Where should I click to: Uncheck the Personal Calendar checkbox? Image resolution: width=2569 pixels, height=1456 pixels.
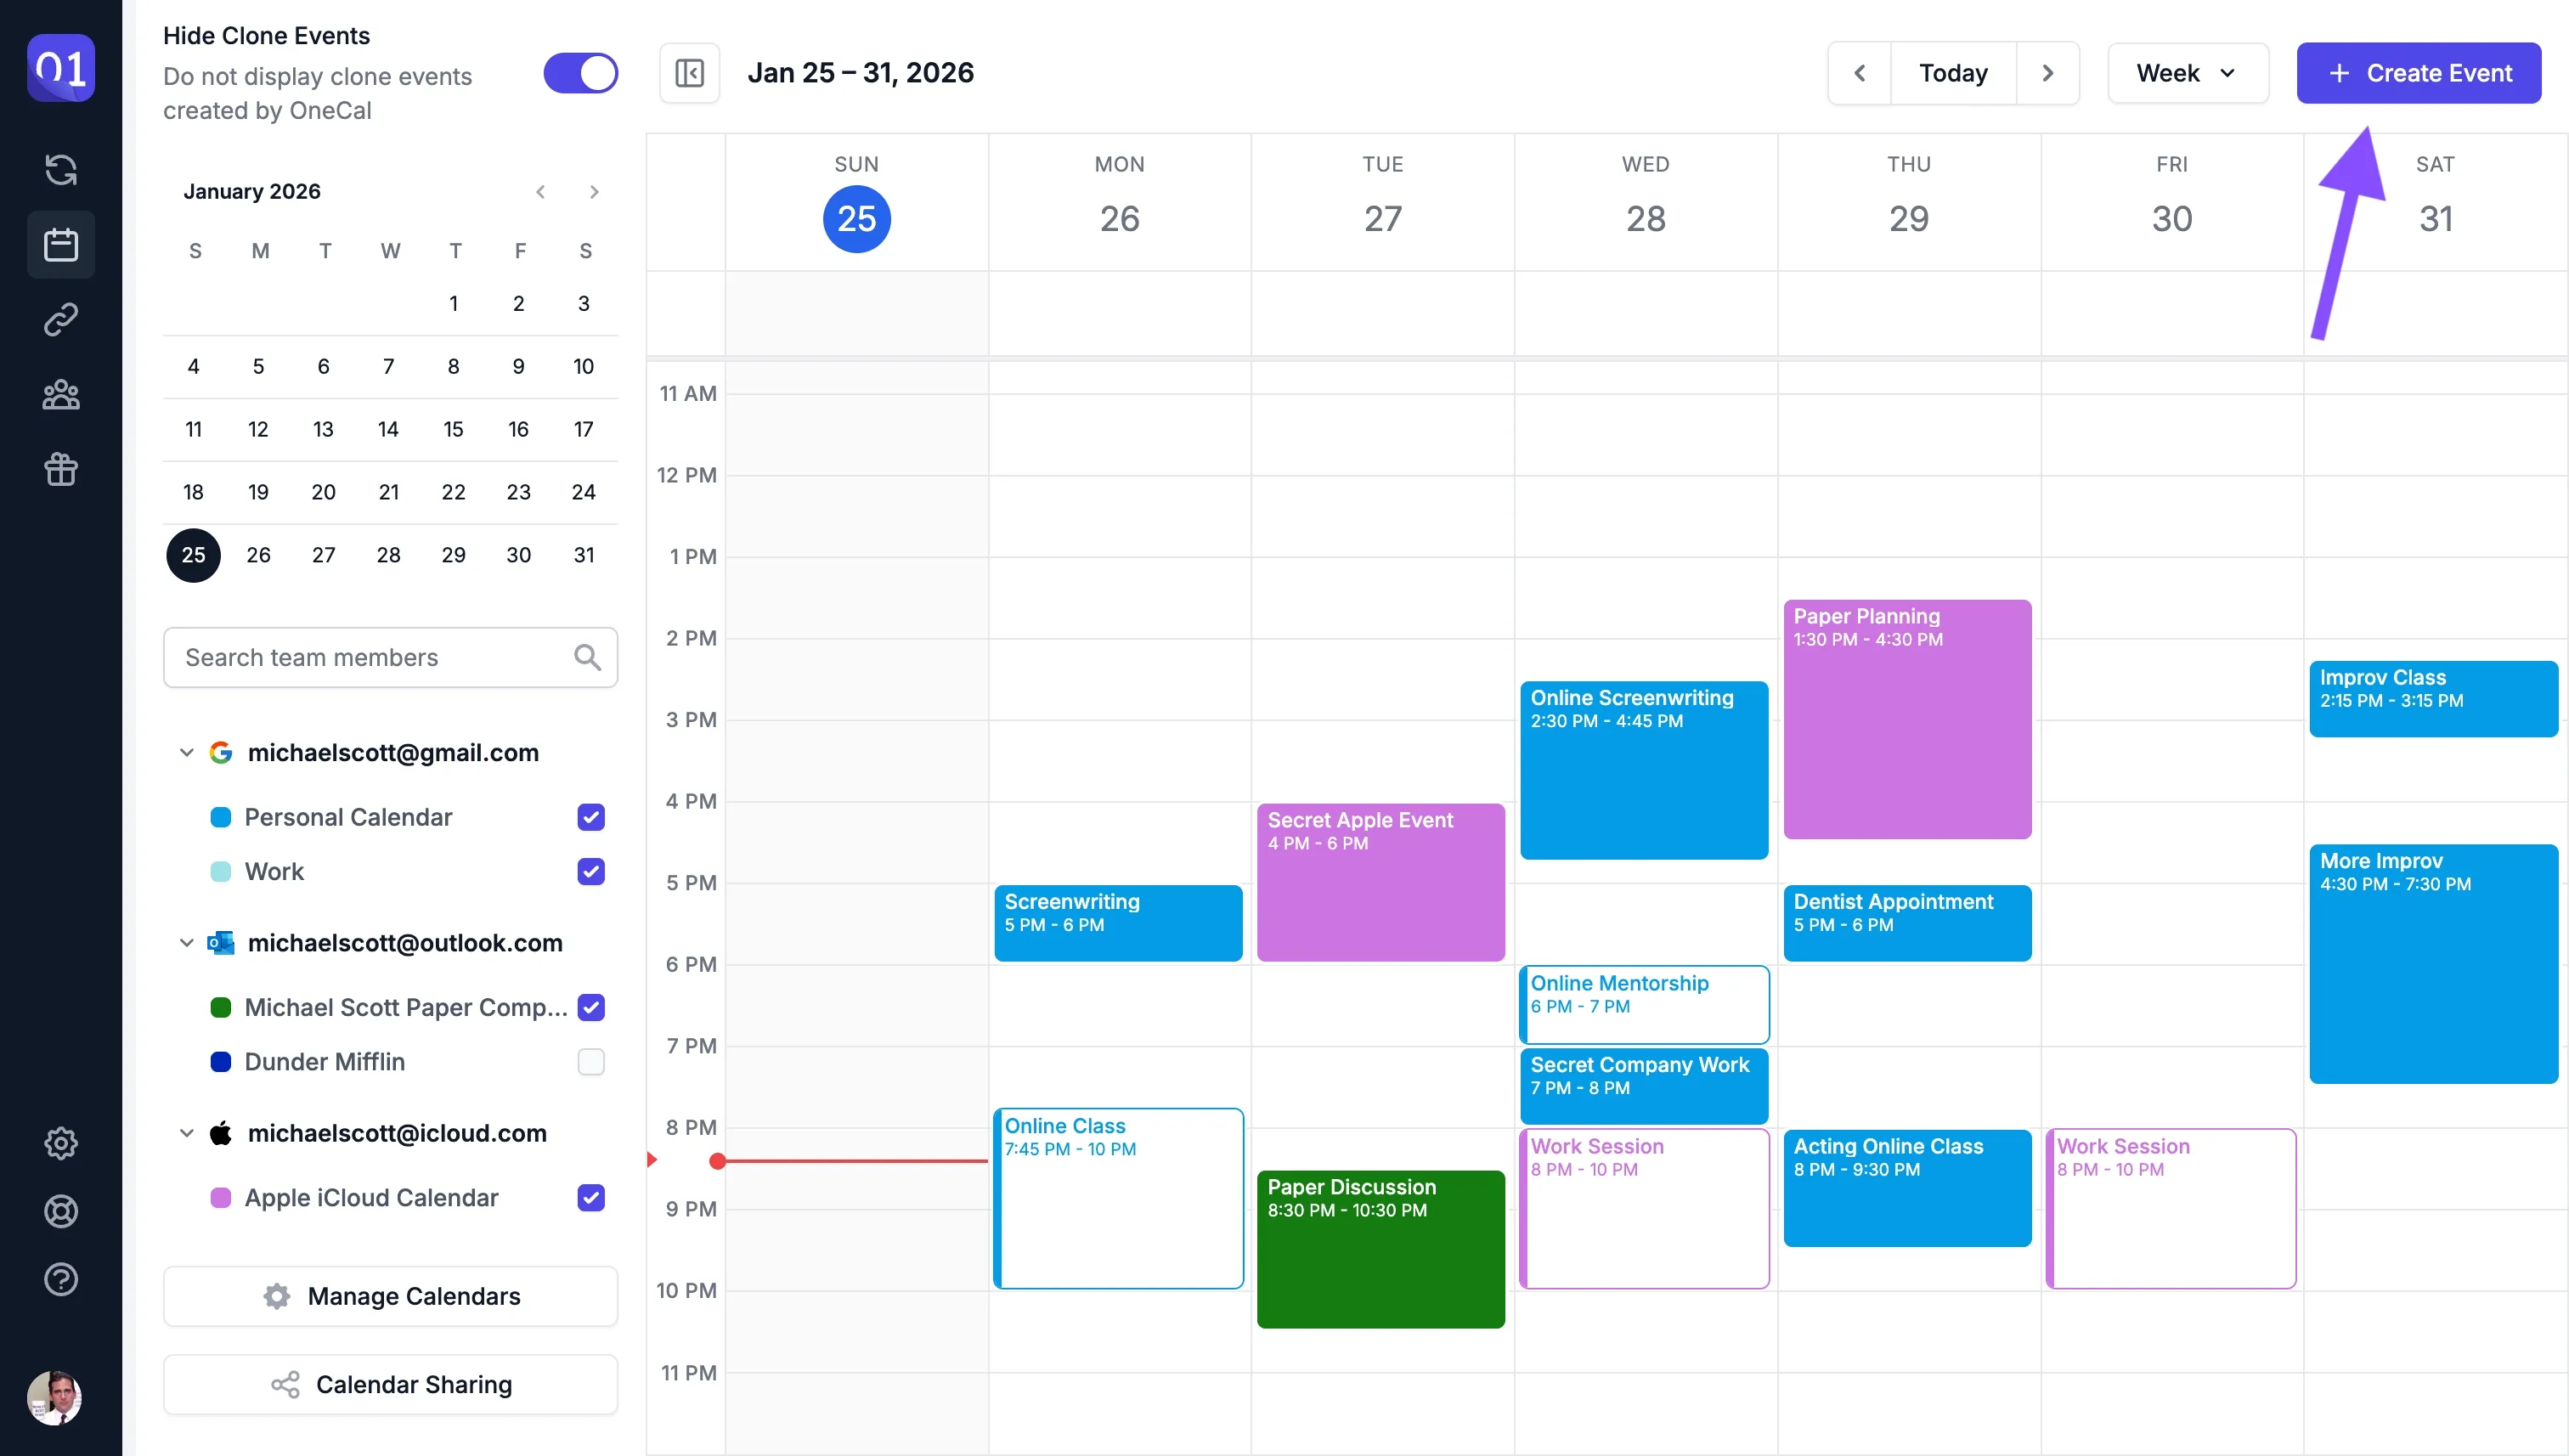[591, 817]
